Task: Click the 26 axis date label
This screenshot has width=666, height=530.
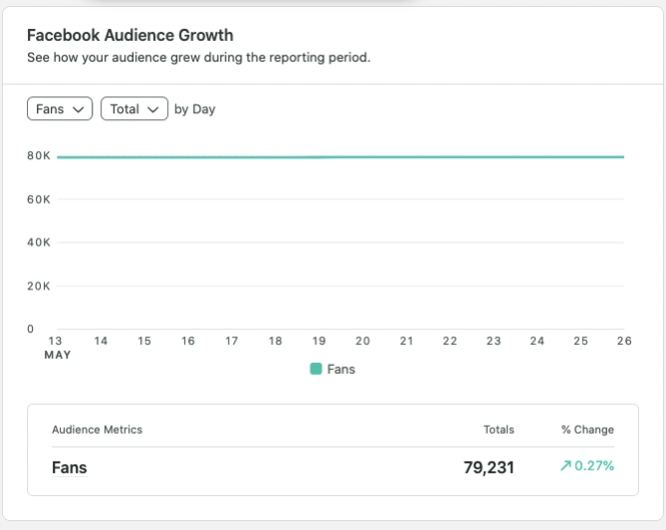Action: click(x=623, y=341)
